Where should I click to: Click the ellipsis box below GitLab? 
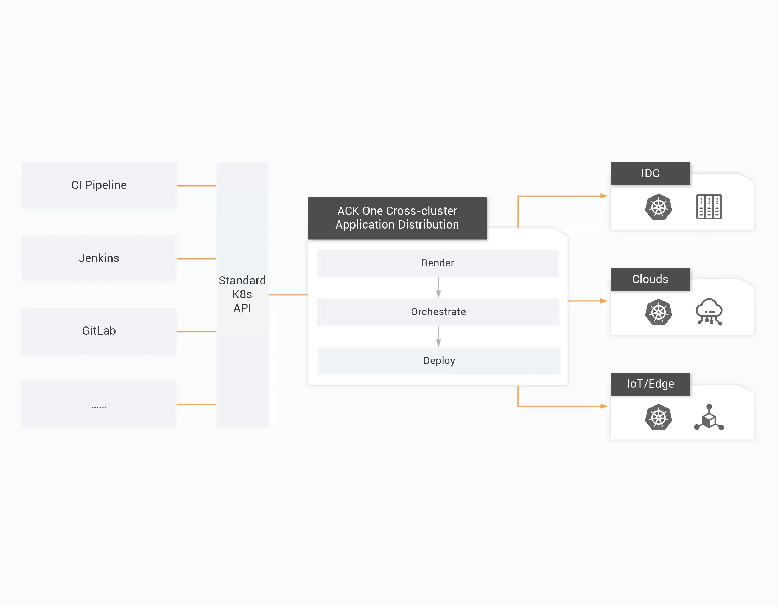[99, 404]
